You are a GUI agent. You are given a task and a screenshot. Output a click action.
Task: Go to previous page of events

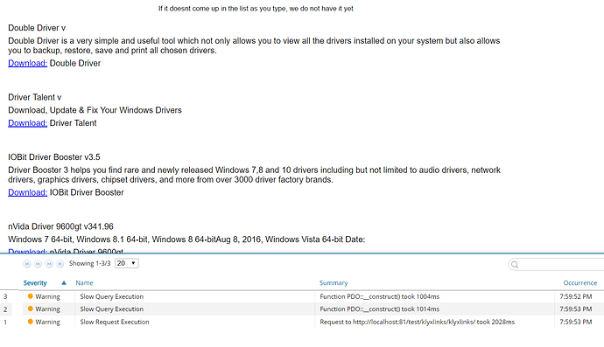click(38, 264)
